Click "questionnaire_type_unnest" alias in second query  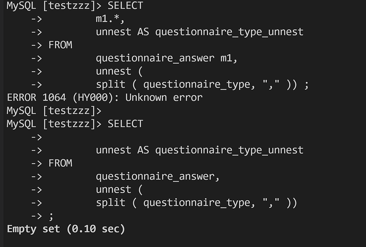(229, 150)
